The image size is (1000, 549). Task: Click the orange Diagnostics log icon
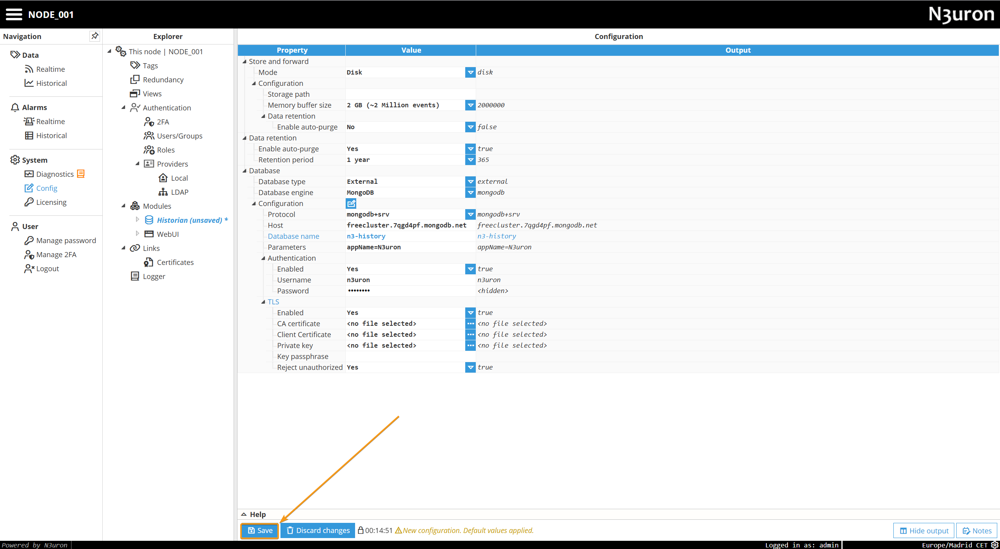(x=81, y=174)
